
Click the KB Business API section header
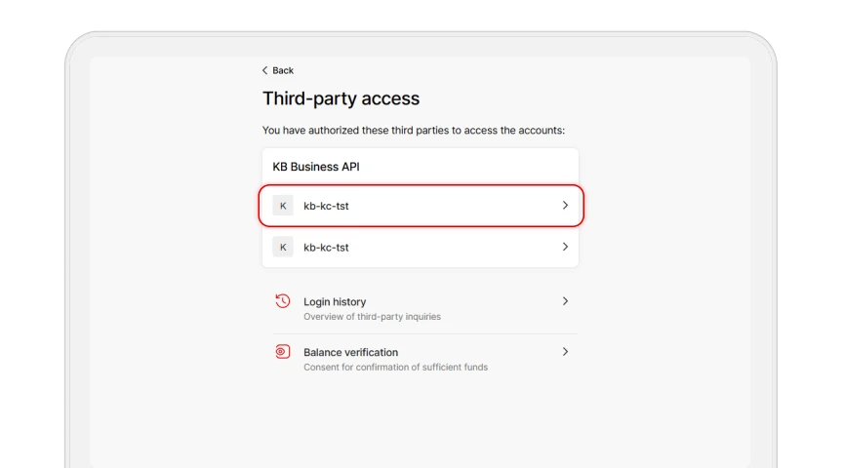coord(316,167)
